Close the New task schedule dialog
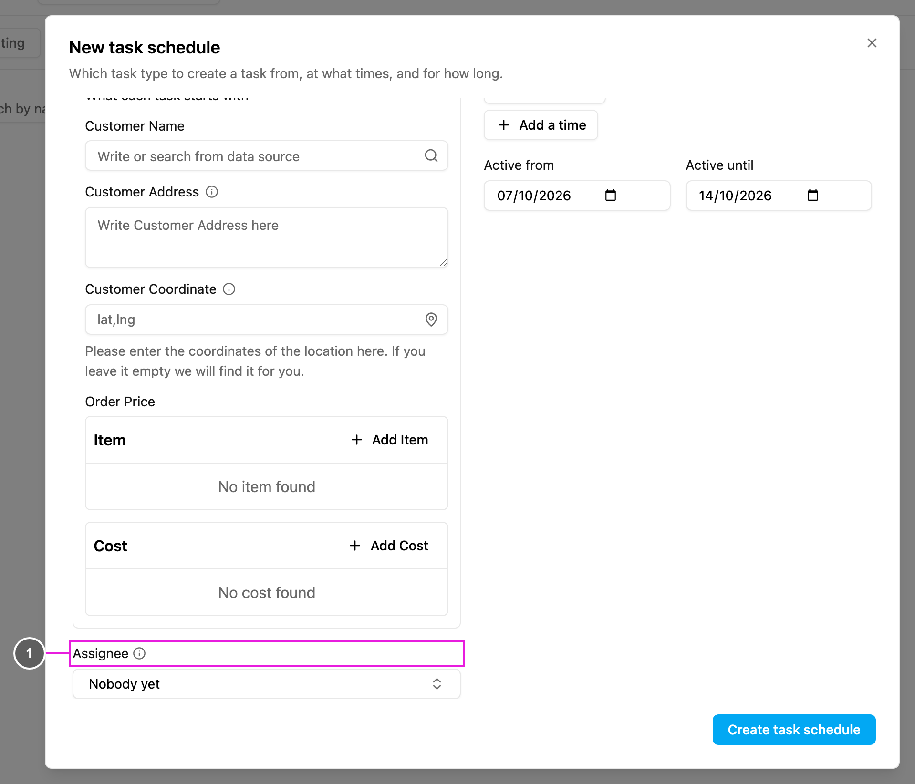The image size is (915, 784). (872, 43)
